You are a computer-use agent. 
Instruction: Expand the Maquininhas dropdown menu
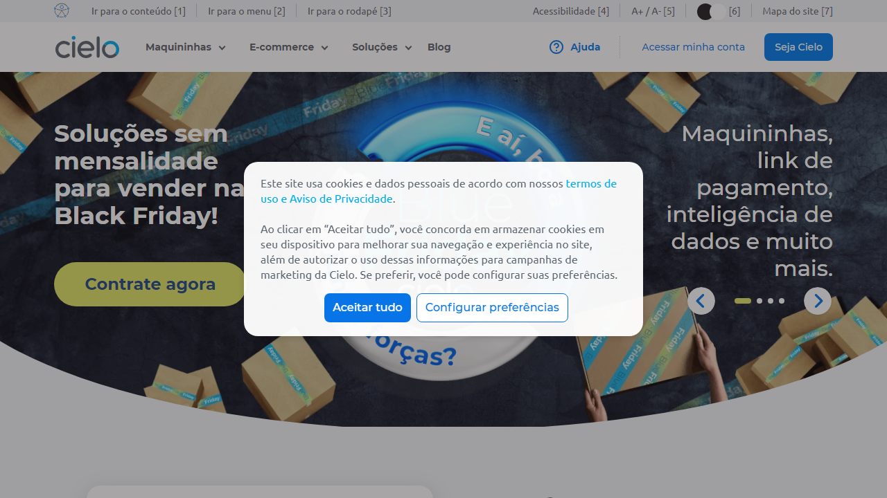185,47
